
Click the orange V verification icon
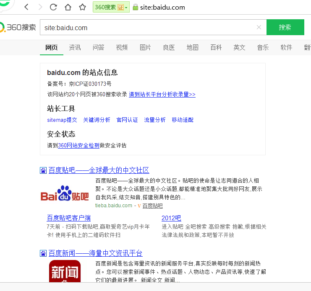139,206
